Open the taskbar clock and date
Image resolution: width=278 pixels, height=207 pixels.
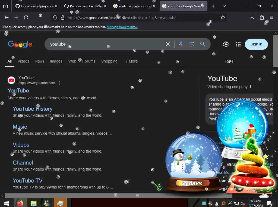[x=255, y=203]
